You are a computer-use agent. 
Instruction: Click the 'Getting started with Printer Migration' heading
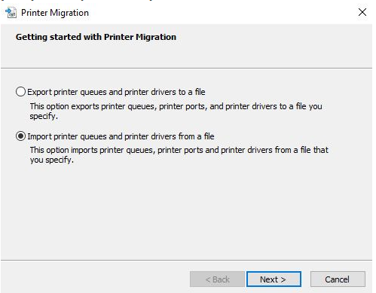pyautogui.click(x=96, y=37)
